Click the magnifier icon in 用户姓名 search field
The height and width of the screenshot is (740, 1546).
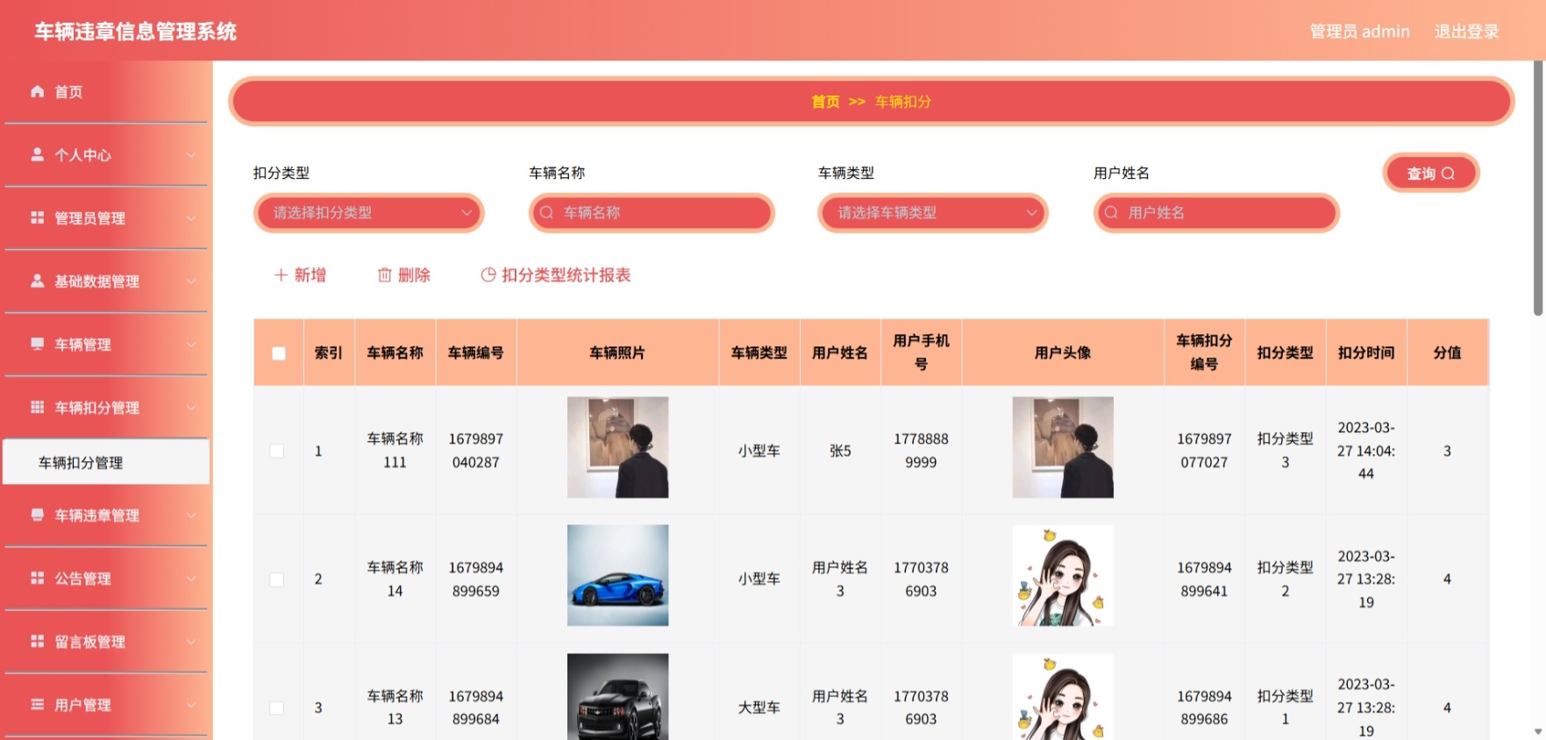1111,212
